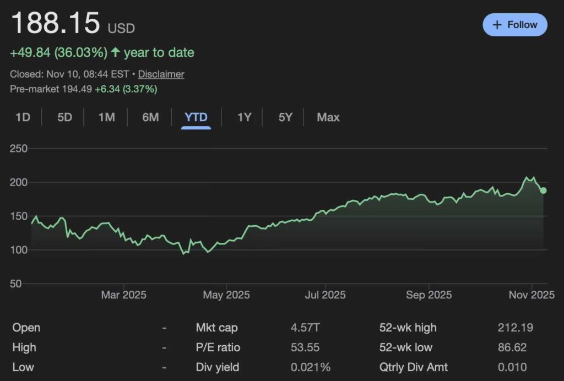Click the 188.15 price headline

pyautogui.click(x=56, y=24)
